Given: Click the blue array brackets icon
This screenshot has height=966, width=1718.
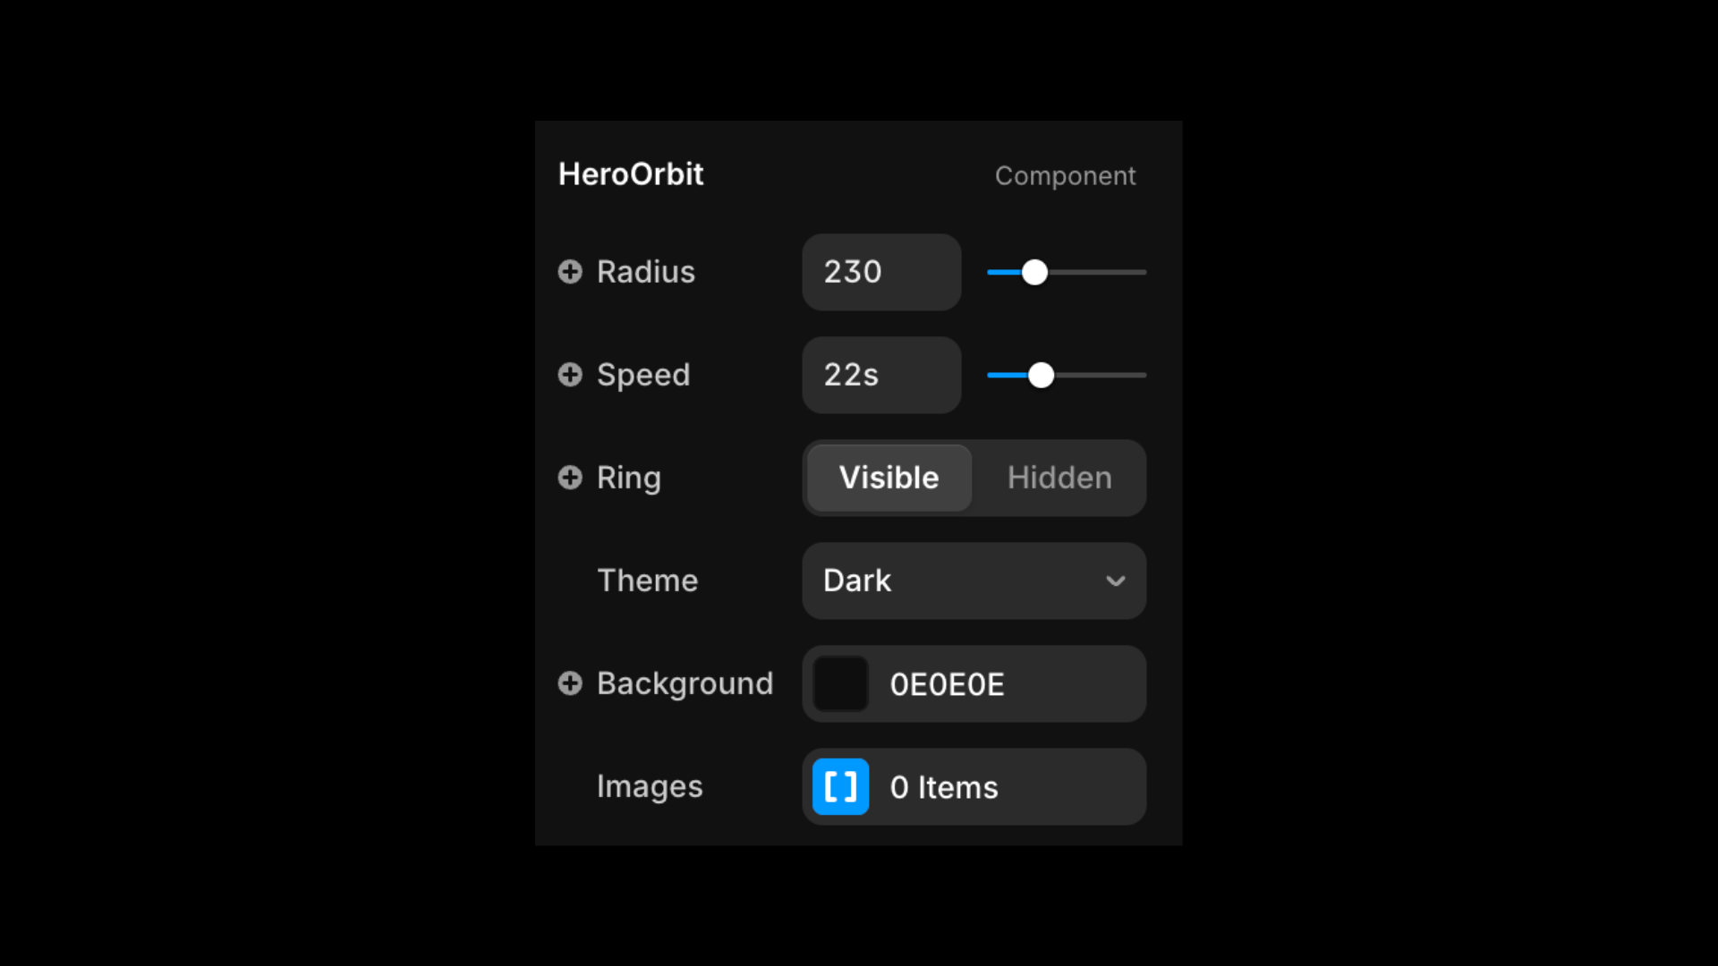Looking at the screenshot, I should click(x=840, y=787).
